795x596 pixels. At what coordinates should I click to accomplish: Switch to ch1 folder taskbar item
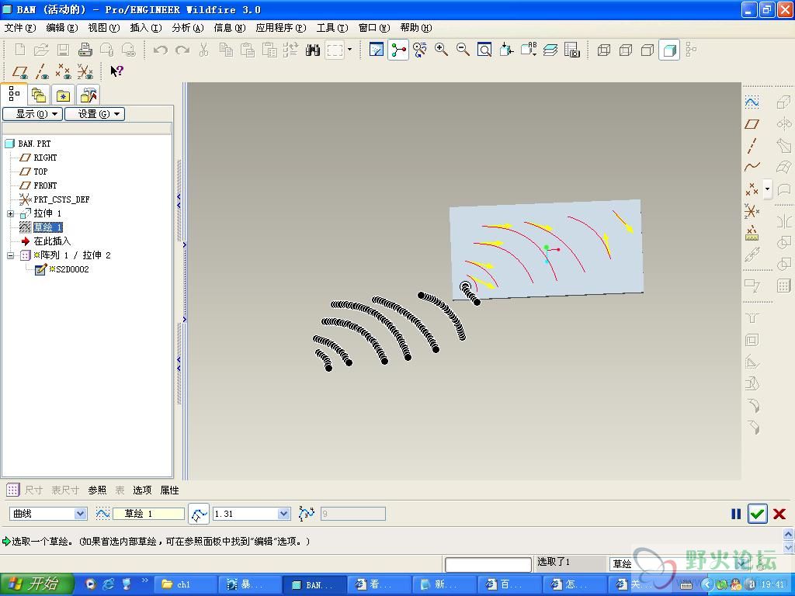pyautogui.click(x=185, y=584)
